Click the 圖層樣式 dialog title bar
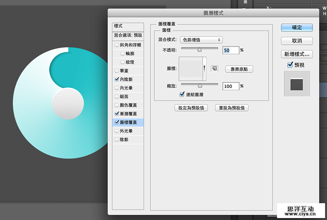Screen dimensions: 327x220 213,13
